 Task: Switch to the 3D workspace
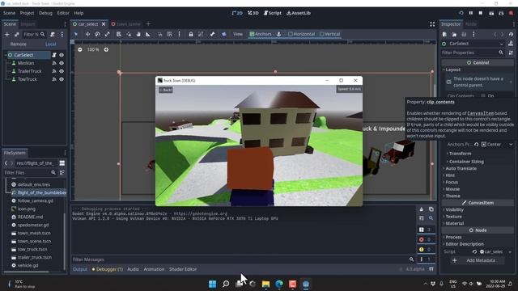click(253, 13)
